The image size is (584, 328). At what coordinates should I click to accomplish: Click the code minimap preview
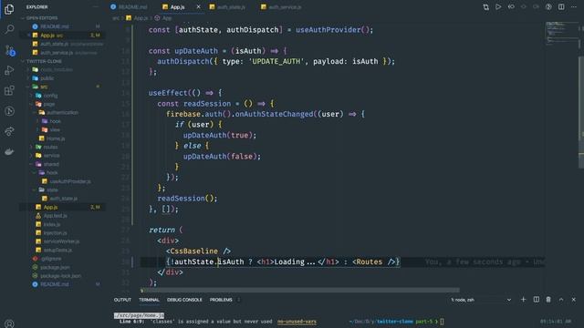tap(561, 34)
